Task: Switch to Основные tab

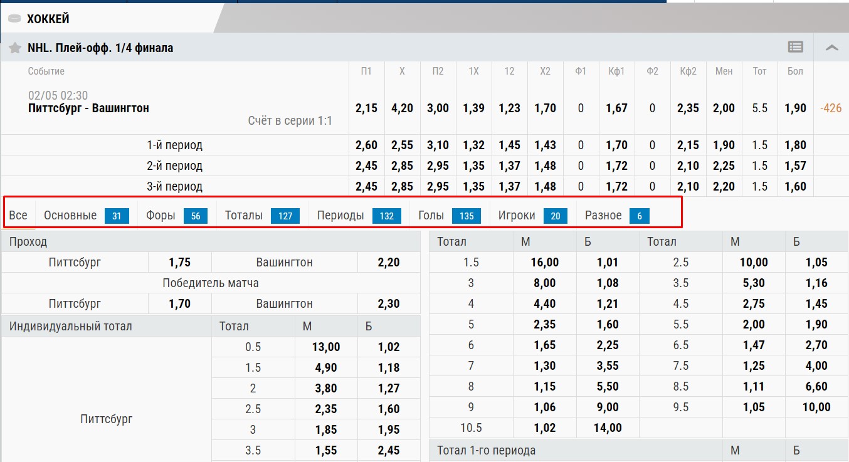Action: (87, 215)
